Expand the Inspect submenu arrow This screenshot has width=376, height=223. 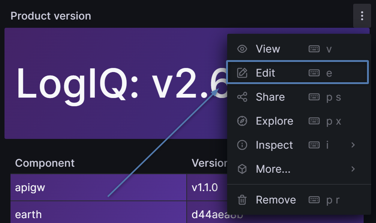(x=353, y=145)
